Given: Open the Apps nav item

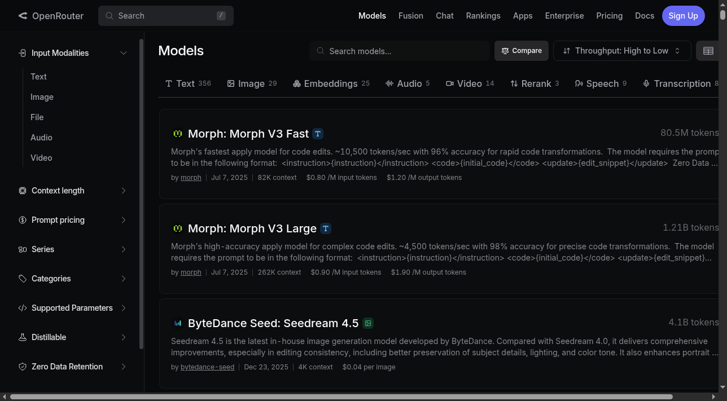Looking at the screenshot, I should point(523,16).
